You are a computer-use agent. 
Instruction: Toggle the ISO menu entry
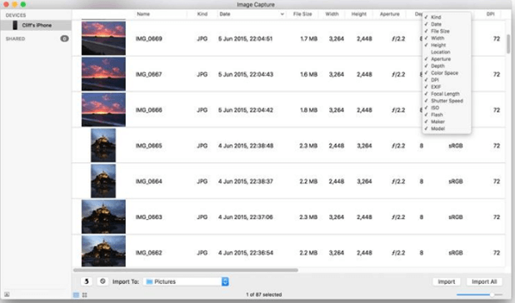[447, 107]
